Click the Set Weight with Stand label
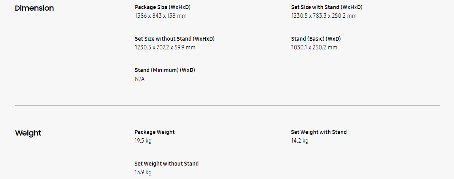 click(x=319, y=132)
